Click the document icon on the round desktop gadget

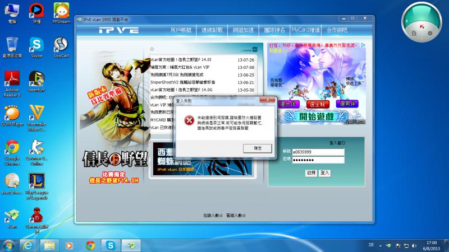tap(414, 34)
